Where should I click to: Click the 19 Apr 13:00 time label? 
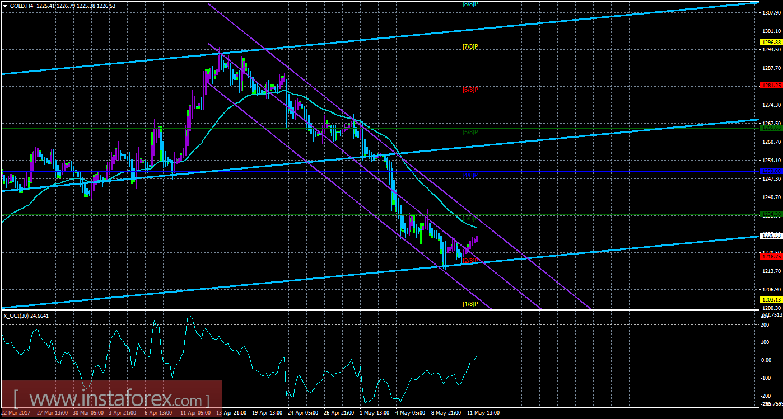click(268, 413)
